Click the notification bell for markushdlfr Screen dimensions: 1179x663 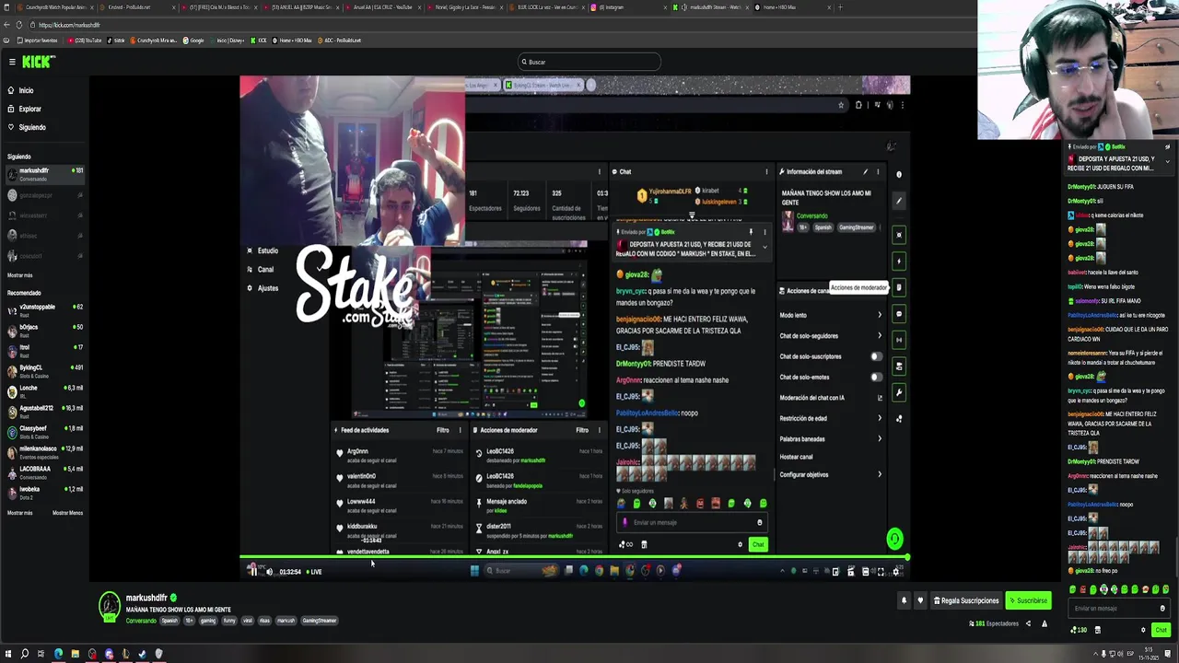pyautogui.click(x=904, y=600)
